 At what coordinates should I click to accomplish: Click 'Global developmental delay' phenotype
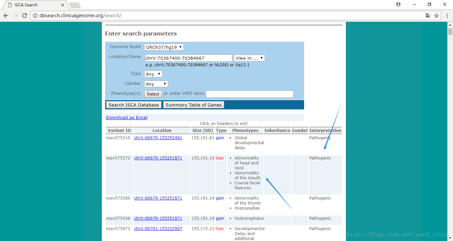click(249, 143)
